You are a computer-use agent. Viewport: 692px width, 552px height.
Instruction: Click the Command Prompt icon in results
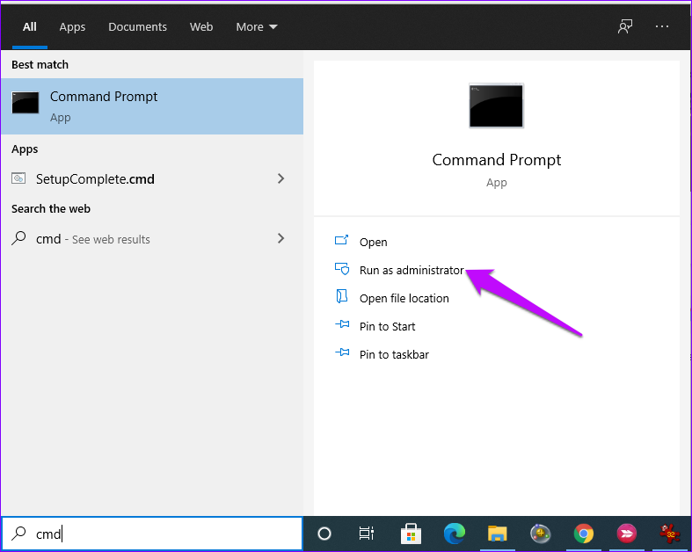pyautogui.click(x=25, y=102)
